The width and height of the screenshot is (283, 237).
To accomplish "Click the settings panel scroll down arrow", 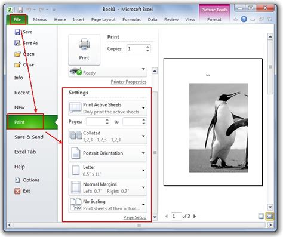I will (155, 217).
